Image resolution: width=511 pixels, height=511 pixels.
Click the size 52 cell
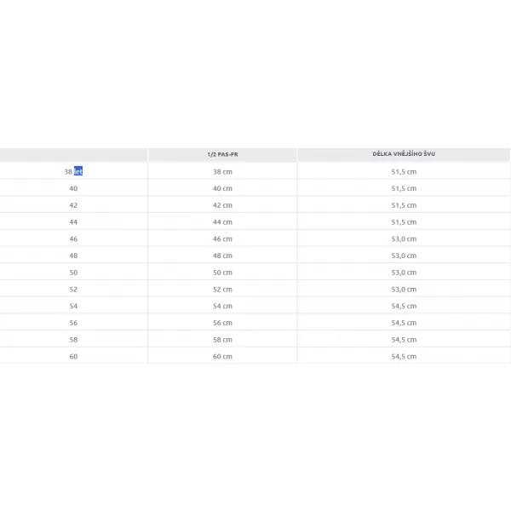(73, 290)
